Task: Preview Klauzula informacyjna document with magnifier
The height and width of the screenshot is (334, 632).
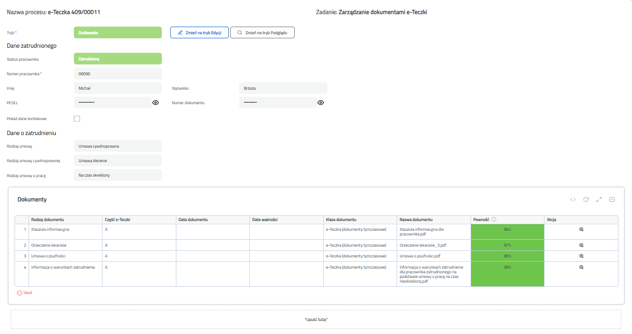Action: (x=581, y=229)
